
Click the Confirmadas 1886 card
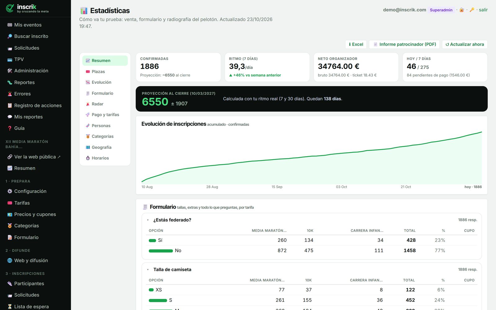[178, 67]
